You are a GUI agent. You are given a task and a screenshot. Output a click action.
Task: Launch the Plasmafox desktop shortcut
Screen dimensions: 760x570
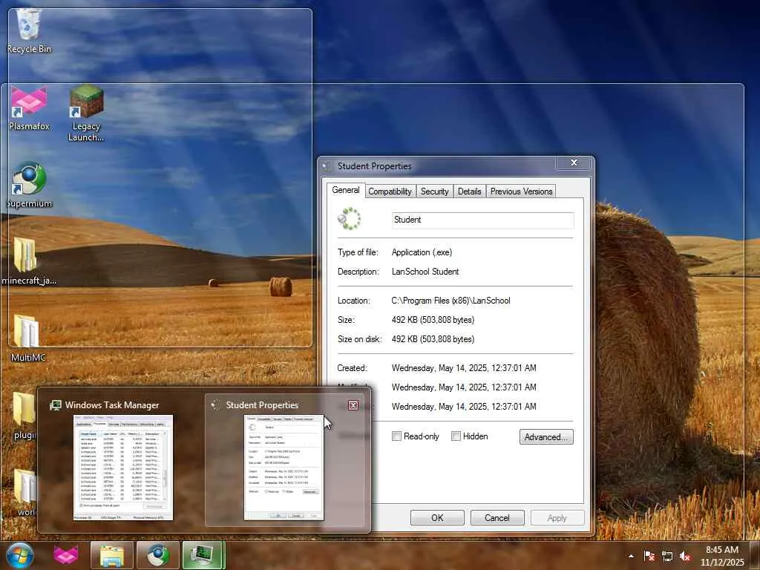[29, 108]
